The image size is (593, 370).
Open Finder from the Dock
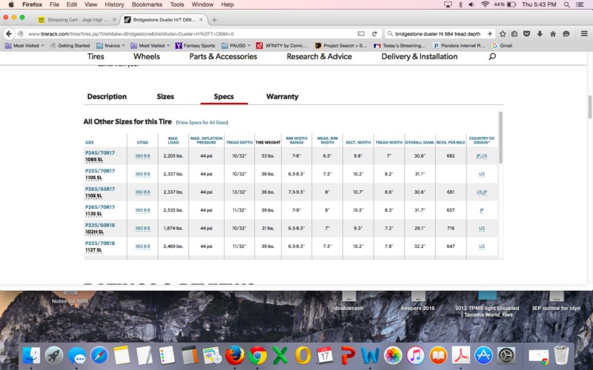tap(31, 355)
